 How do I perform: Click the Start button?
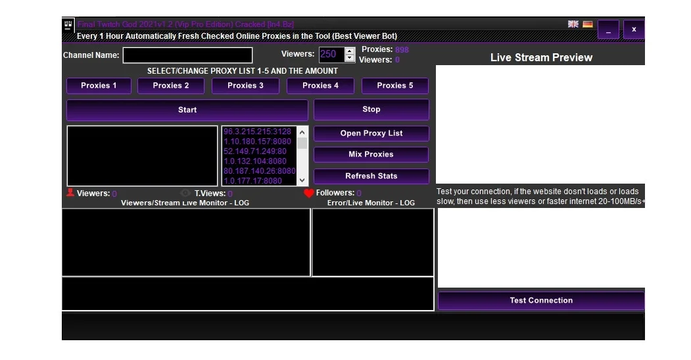pyautogui.click(x=187, y=110)
